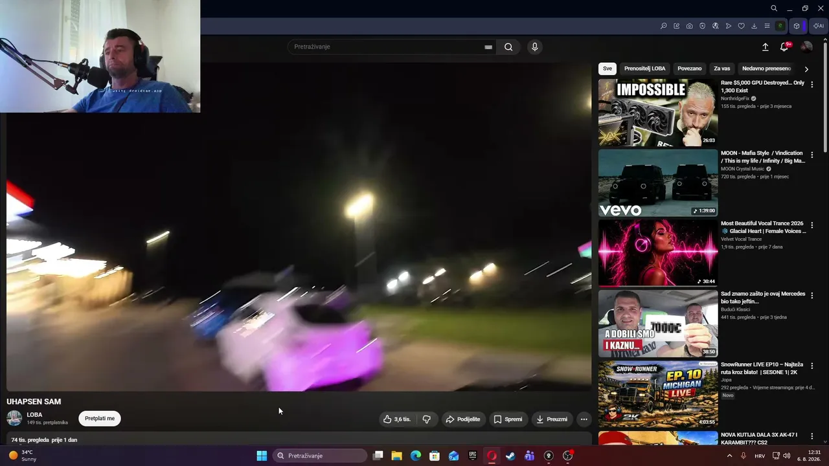Open the taskbar volume control icon
The height and width of the screenshot is (466, 829).
[787, 456]
